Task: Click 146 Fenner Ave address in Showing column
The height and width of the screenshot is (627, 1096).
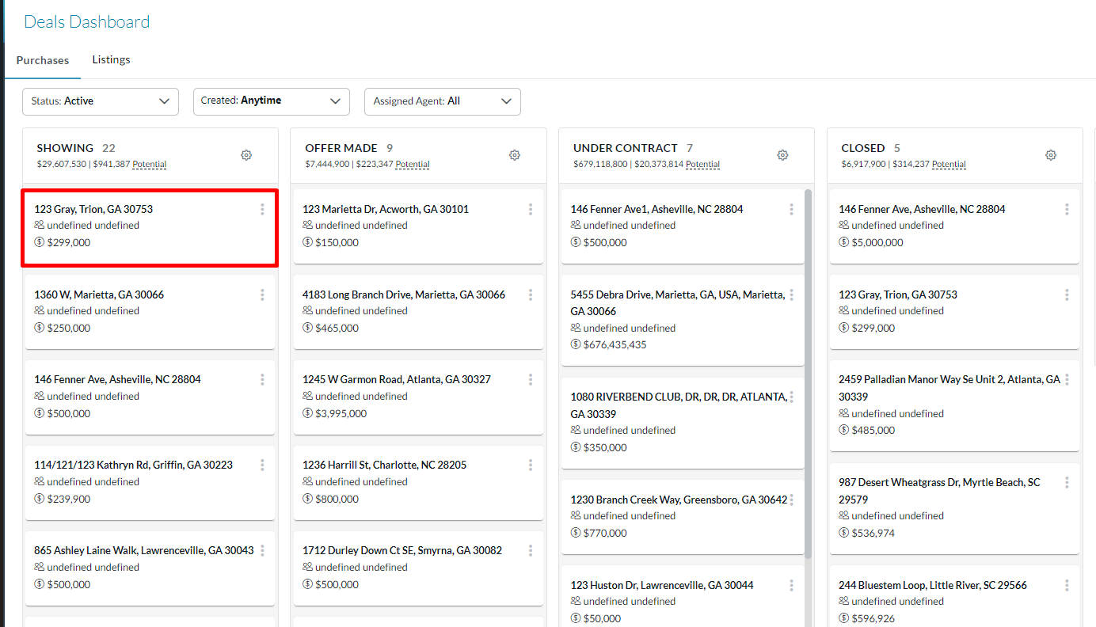Action: (x=117, y=379)
